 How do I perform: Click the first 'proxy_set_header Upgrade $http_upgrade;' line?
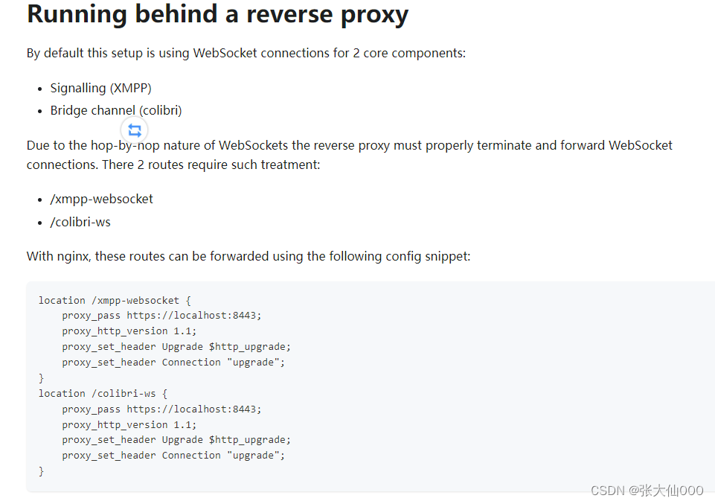[x=176, y=347]
